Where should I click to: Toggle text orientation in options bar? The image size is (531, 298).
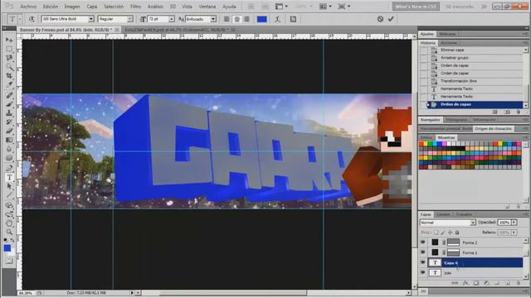click(x=32, y=19)
